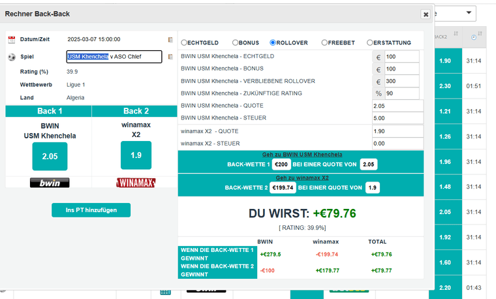Click the calendar icon beside Datum/Zeit
The image size is (496, 299).
coord(12,40)
